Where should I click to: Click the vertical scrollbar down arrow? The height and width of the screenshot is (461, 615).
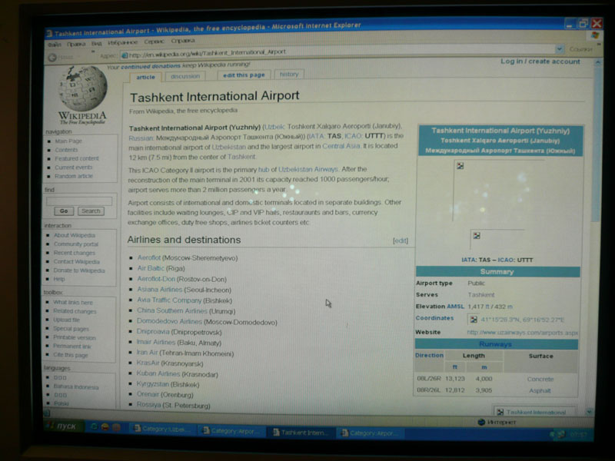click(589, 411)
